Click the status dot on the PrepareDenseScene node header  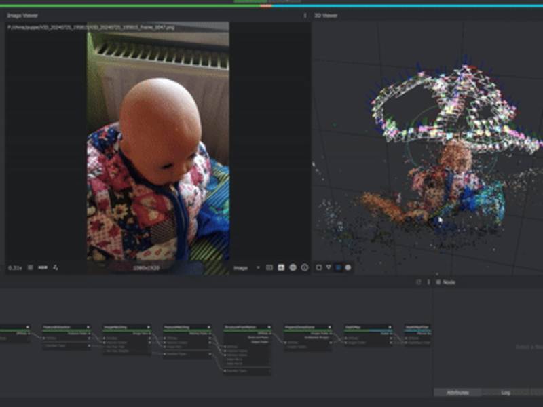pyautogui.click(x=329, y=327)
